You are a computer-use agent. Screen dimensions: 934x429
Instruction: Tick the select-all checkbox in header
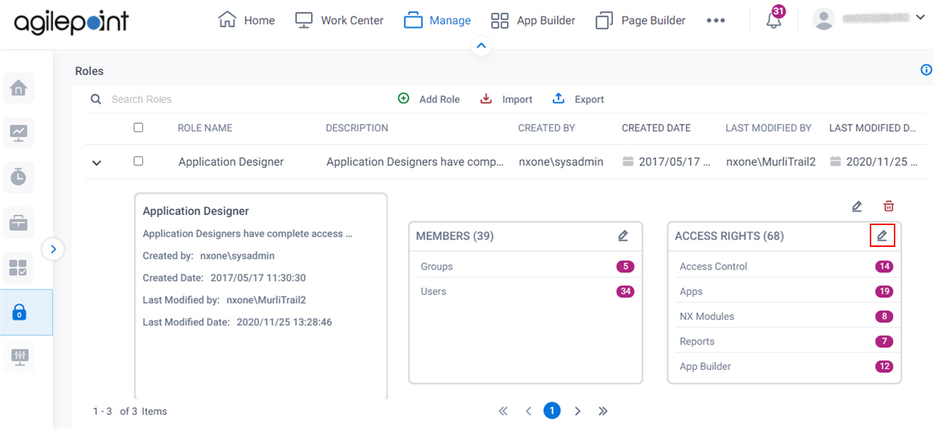139,127
